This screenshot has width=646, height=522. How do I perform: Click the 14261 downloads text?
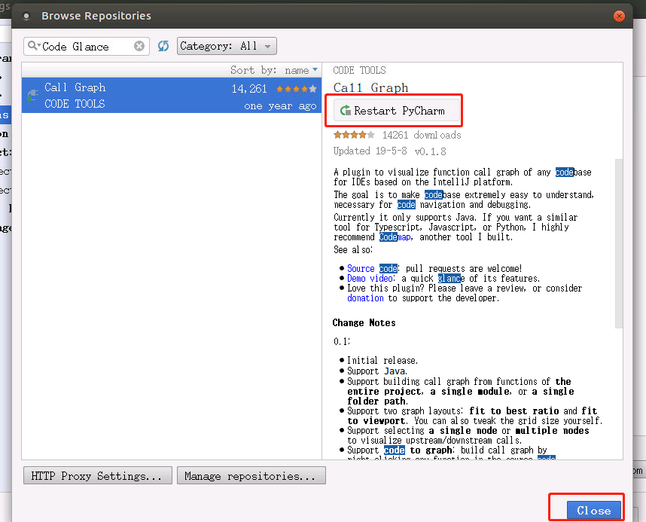coord(422,136)
